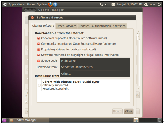
Task: Open the Help icon in top panel
Action: click(55, 5)
